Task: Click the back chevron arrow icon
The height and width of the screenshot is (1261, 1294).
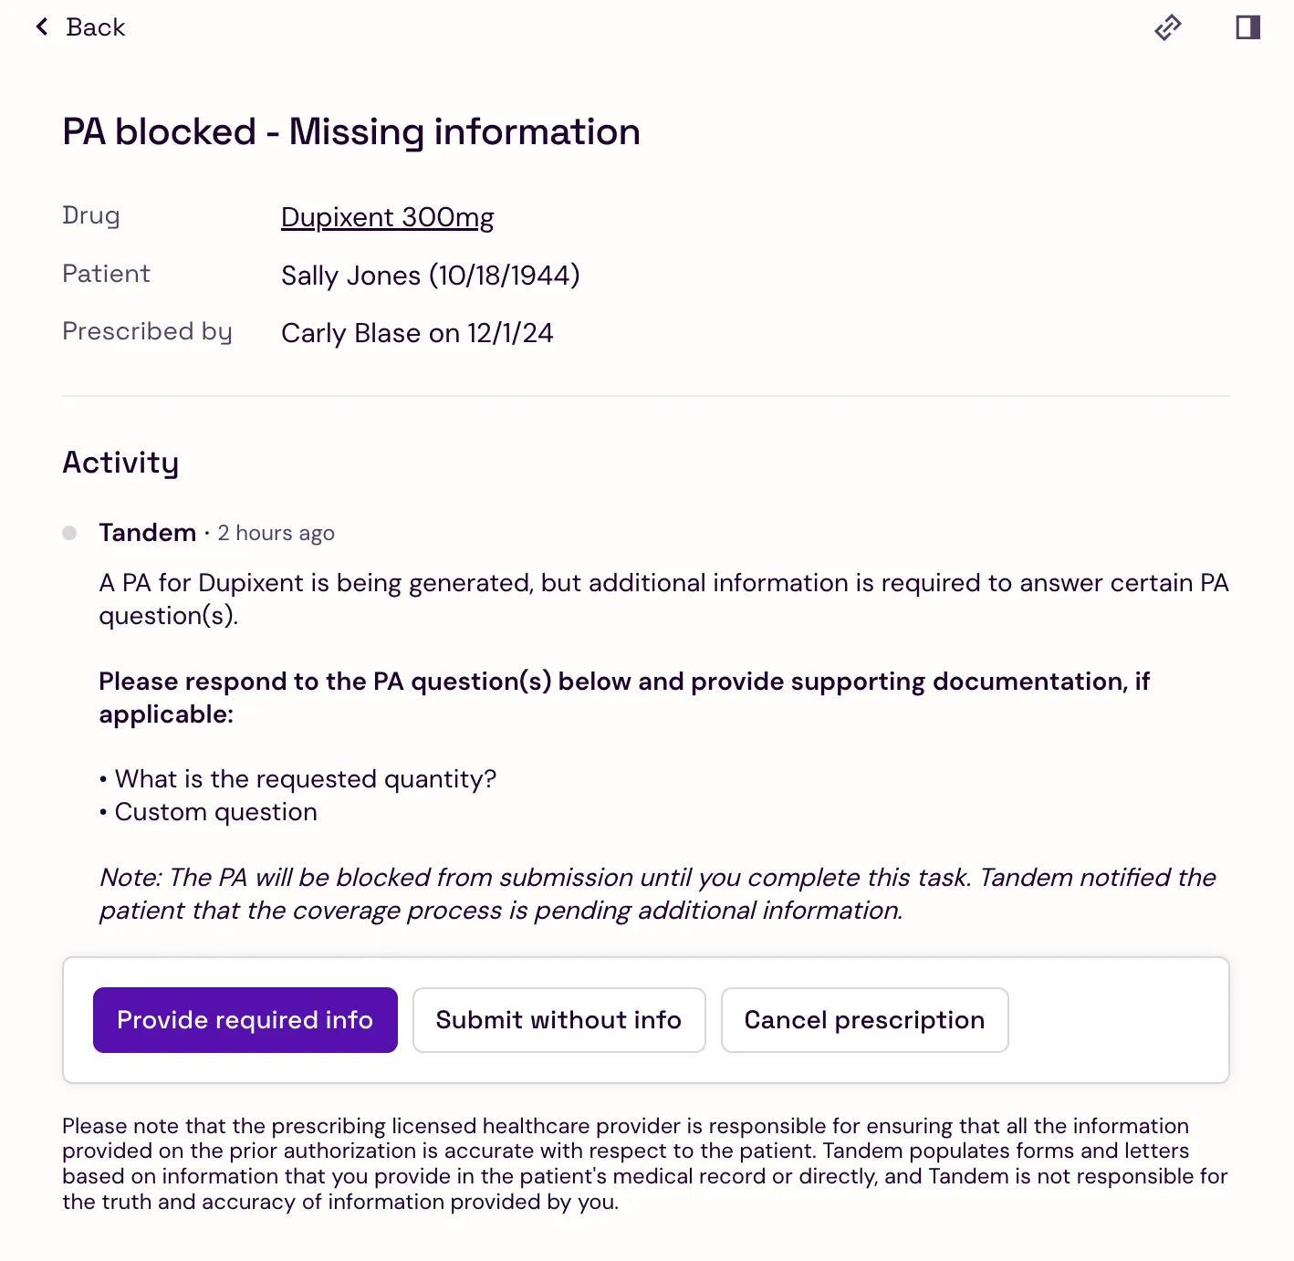Action: point(42,27)
